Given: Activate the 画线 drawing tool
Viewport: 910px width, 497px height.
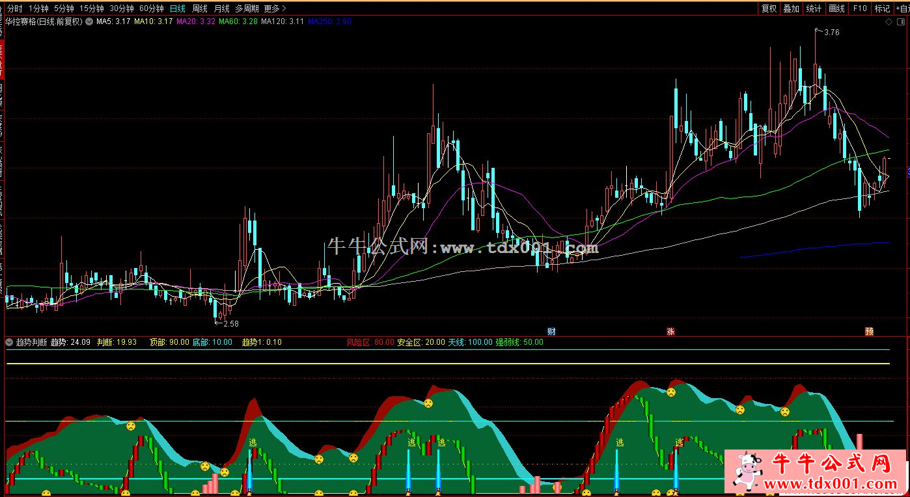Looking at the screenshot, I should [x=837, y=8].
